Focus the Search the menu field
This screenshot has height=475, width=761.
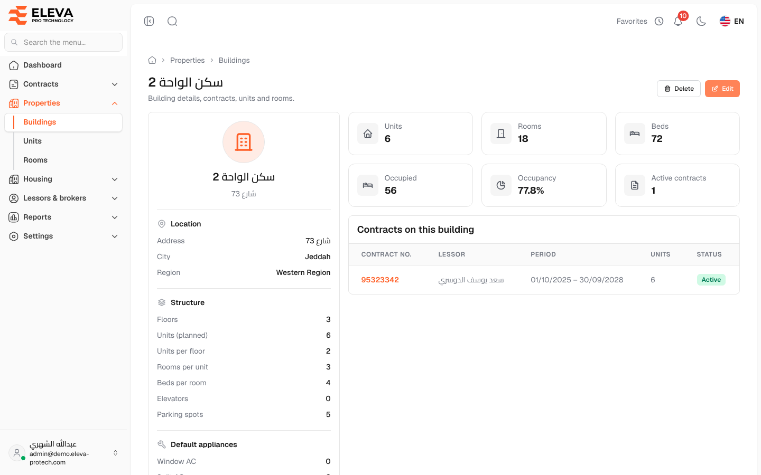coord(63,42)
